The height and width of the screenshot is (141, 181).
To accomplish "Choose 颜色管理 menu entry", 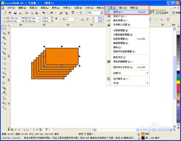I will pyautogui.click(x=128, y=21).
